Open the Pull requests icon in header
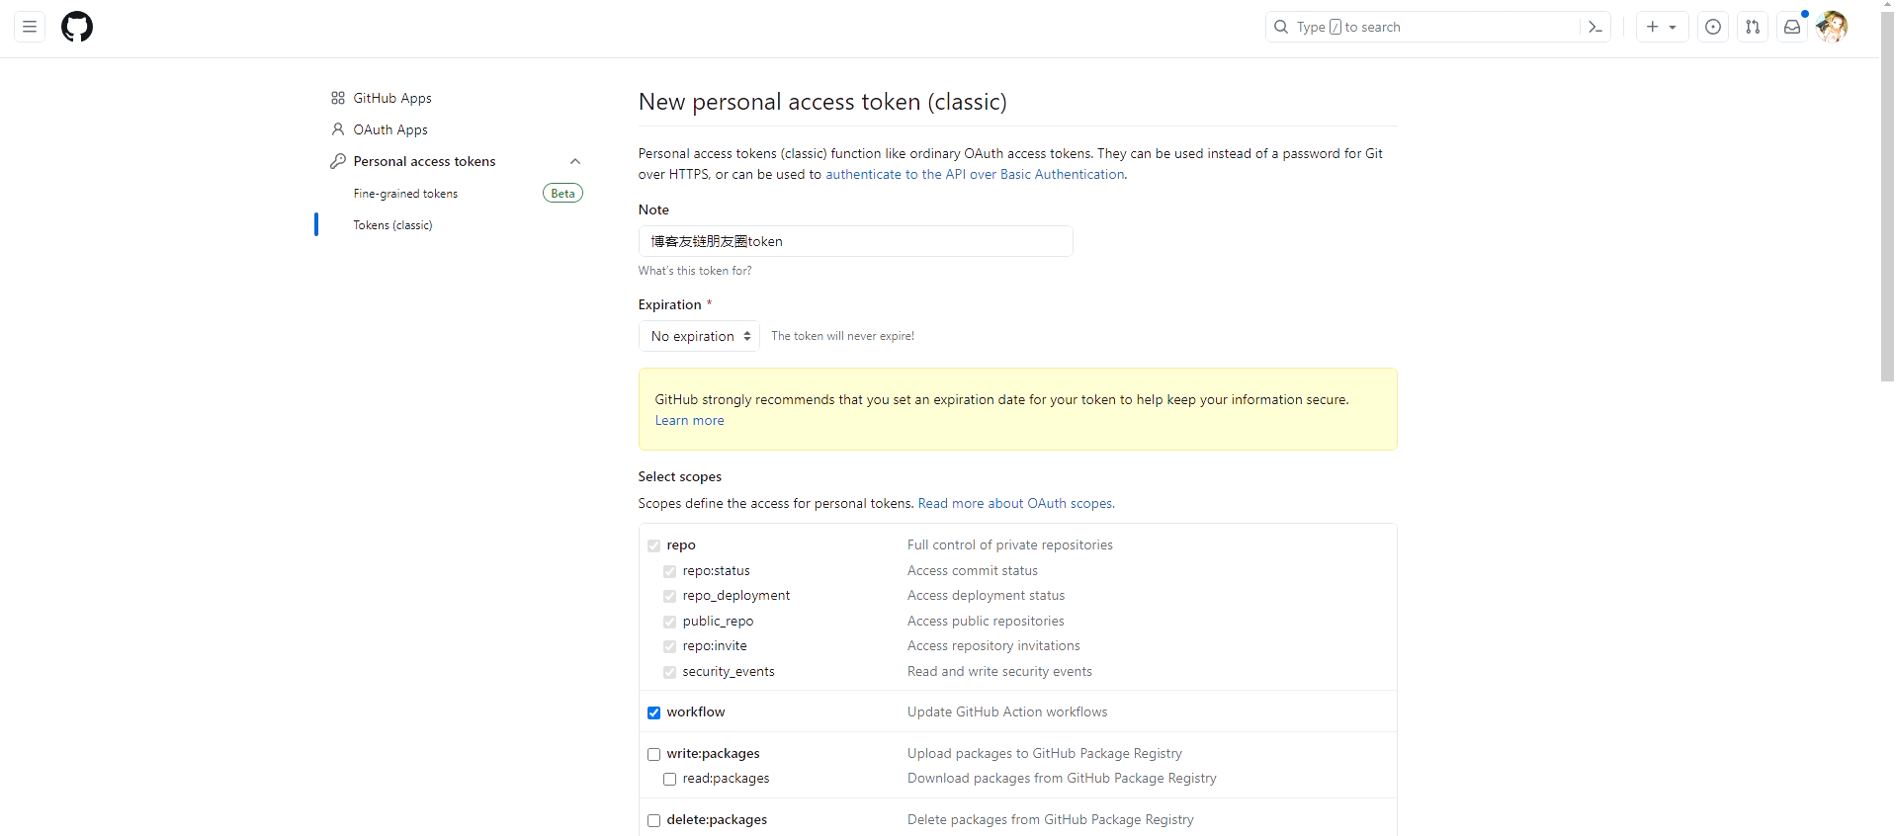The image size is (1896, 836). tap(1753, 27)
